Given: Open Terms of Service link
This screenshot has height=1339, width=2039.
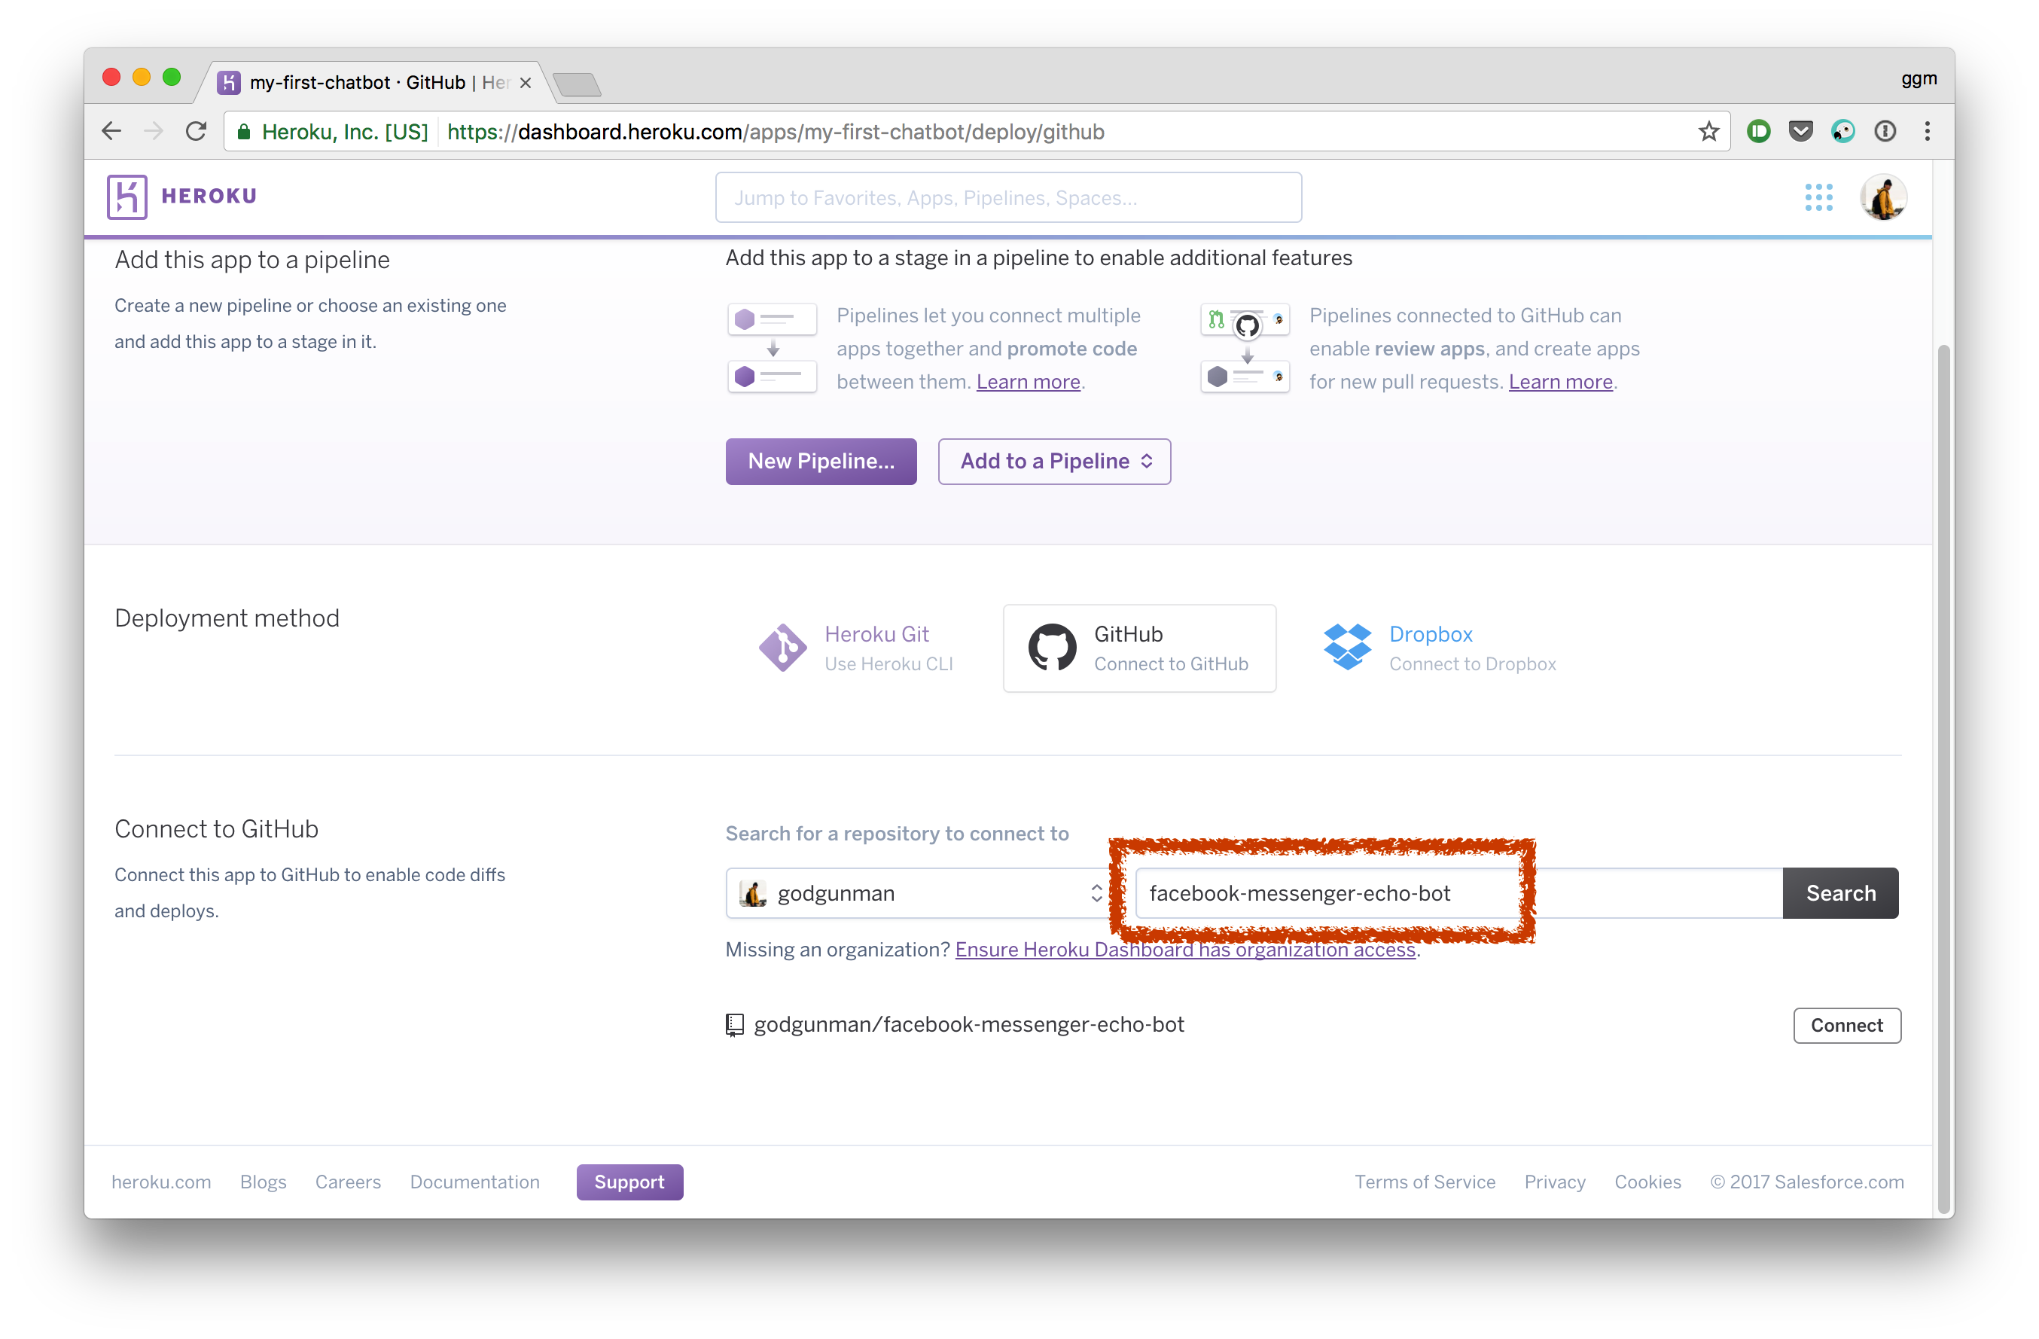Looking at the screenshot, I should point(1425,1182).
